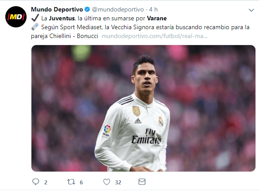The image size is (259, 191).
Task: Send tweet via envelope message icon
Action: 142,182
